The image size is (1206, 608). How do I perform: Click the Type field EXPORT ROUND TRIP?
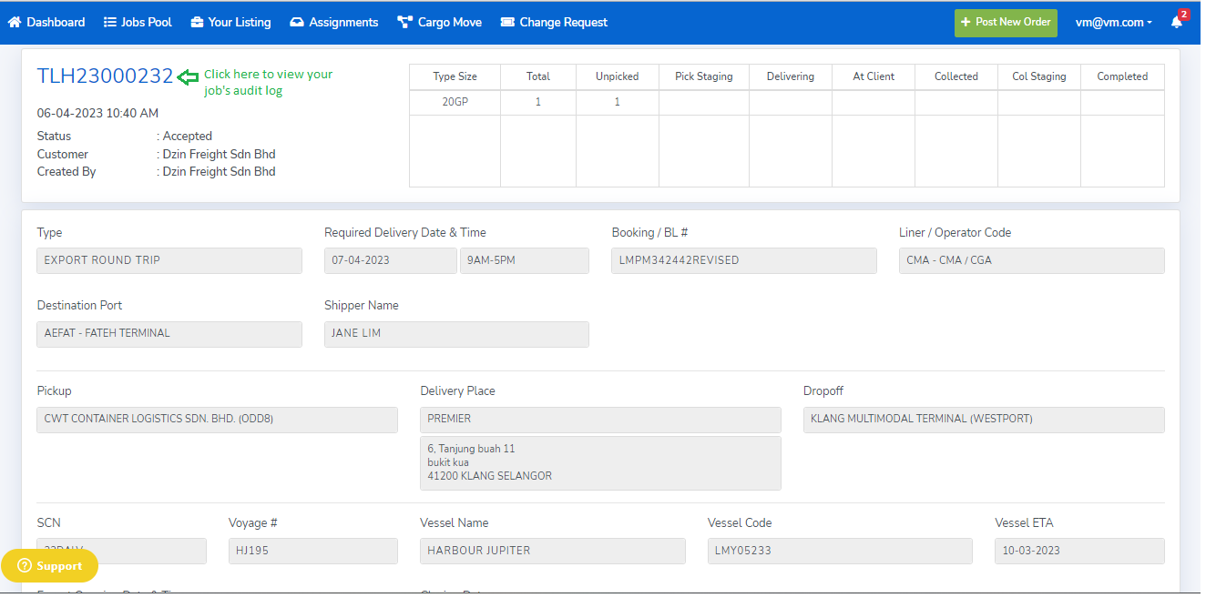tap(169, 260)
